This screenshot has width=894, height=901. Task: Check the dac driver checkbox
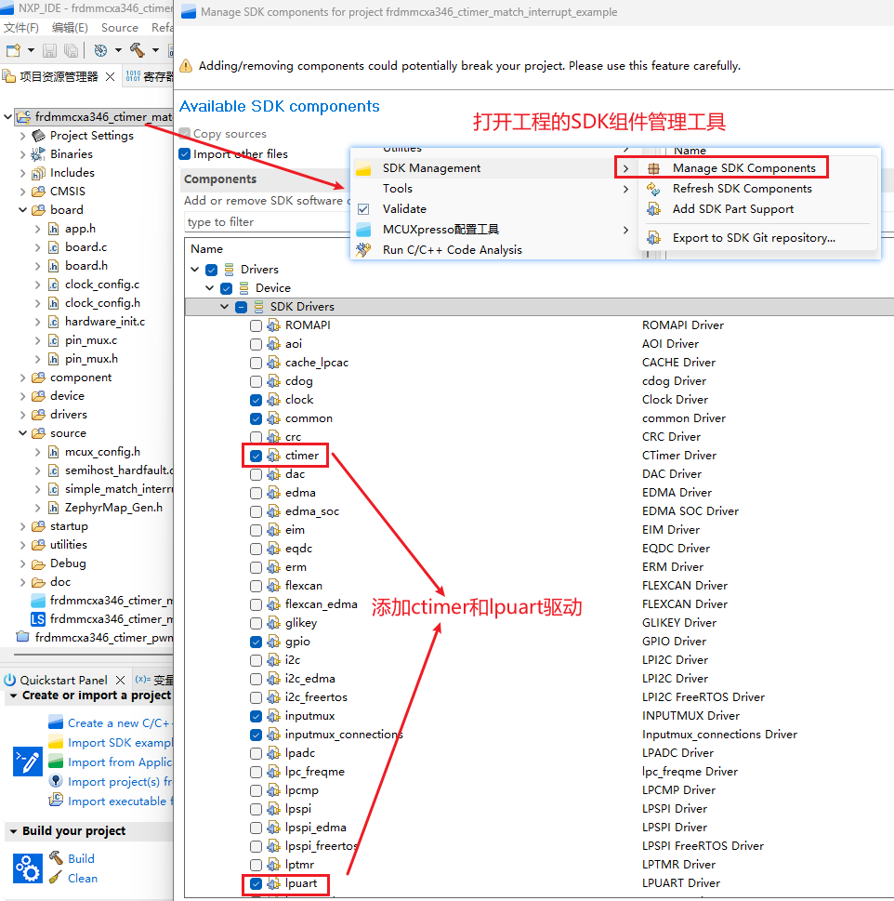coord(256,473)
